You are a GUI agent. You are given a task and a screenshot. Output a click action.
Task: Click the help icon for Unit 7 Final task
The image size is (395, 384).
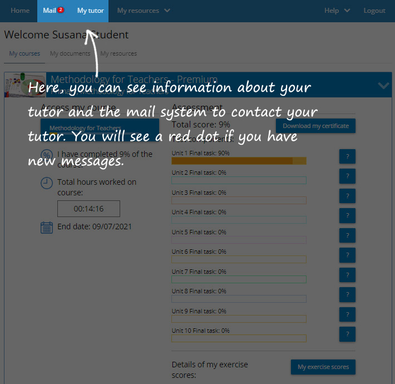(x=347, y=275)
